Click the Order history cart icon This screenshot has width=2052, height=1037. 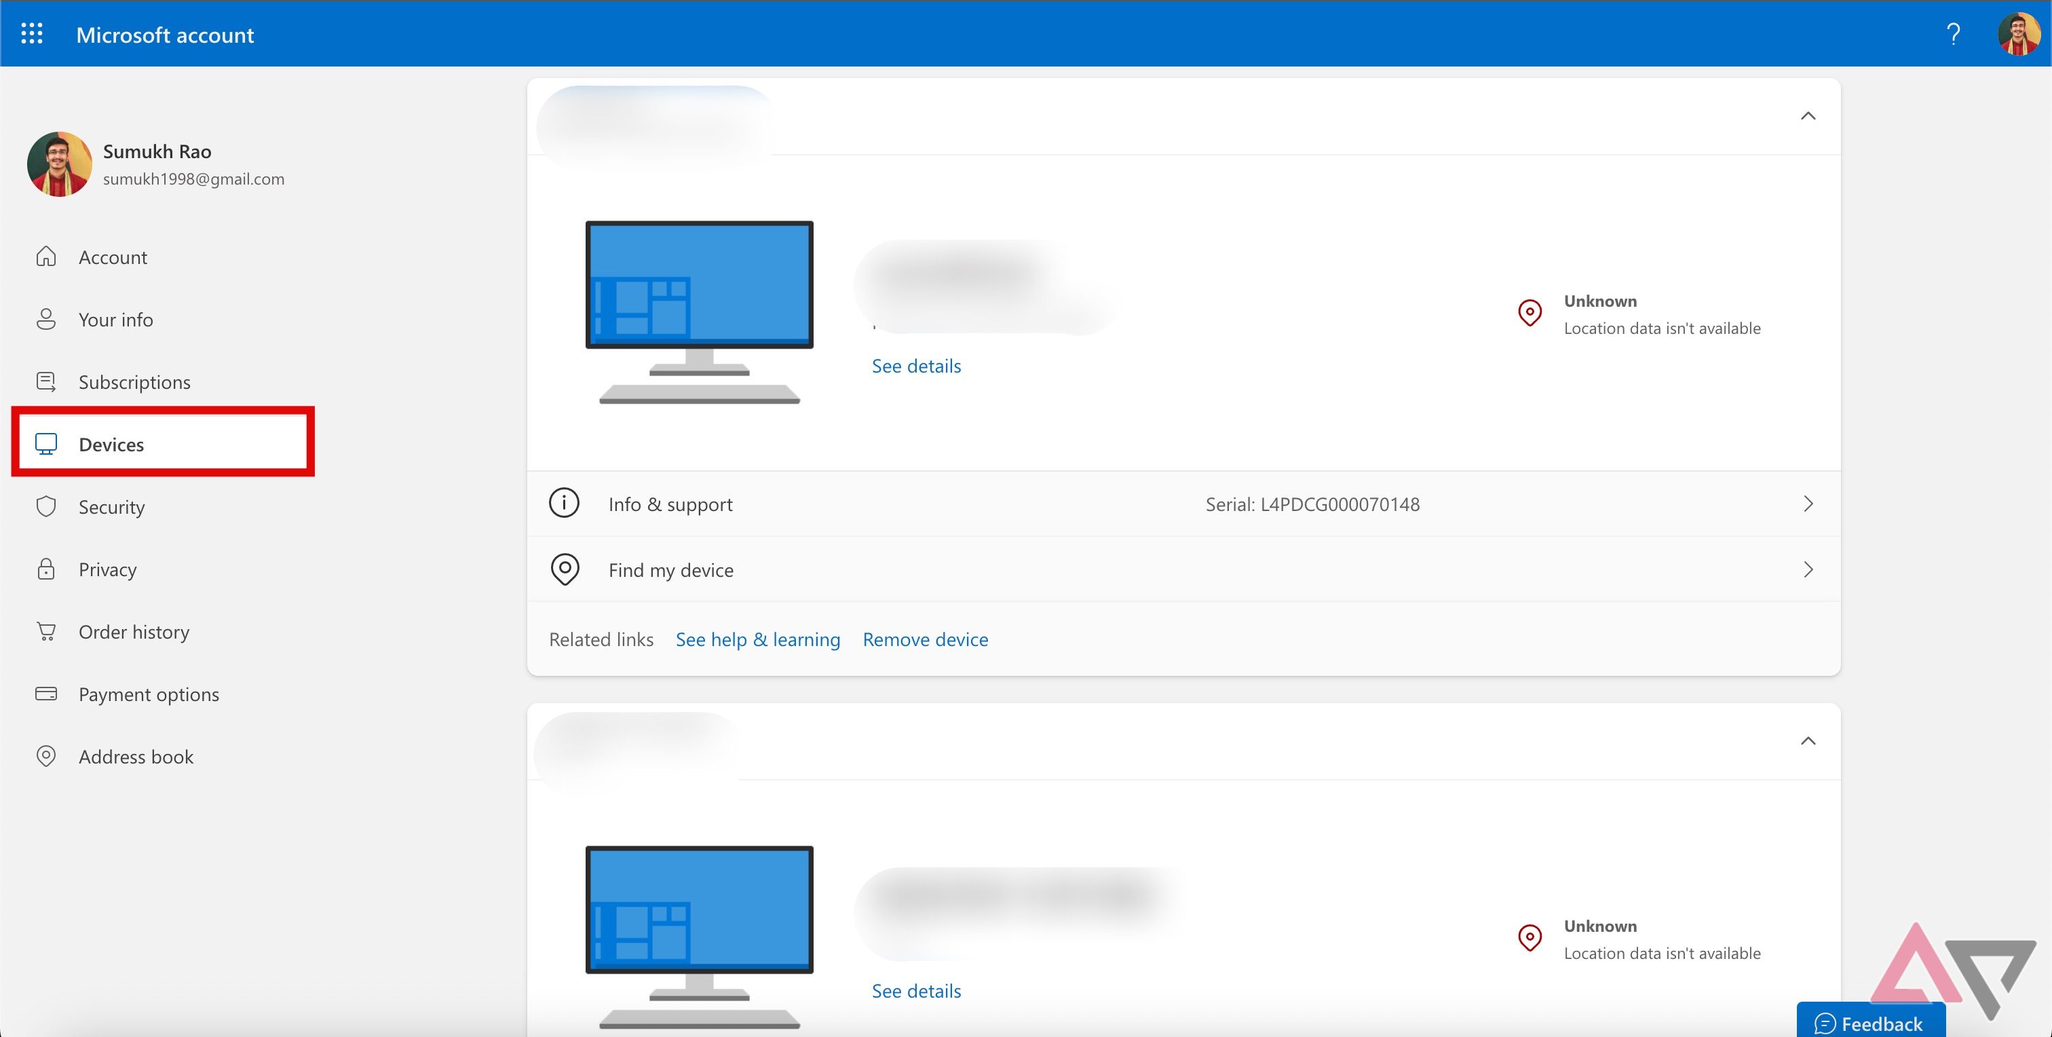(x=46, y=632)
